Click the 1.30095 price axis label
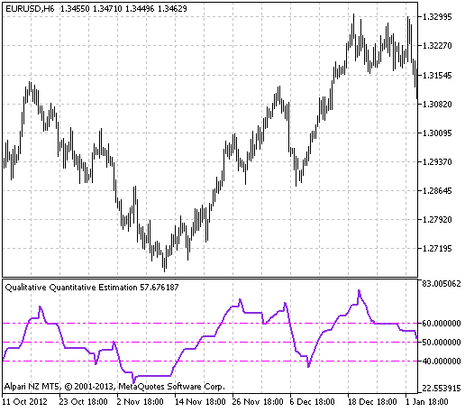Screen dimensions: 465x412 [437, 133]
